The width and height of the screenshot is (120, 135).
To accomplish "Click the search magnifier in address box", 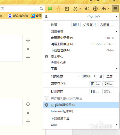I will [x=41, y=9].
